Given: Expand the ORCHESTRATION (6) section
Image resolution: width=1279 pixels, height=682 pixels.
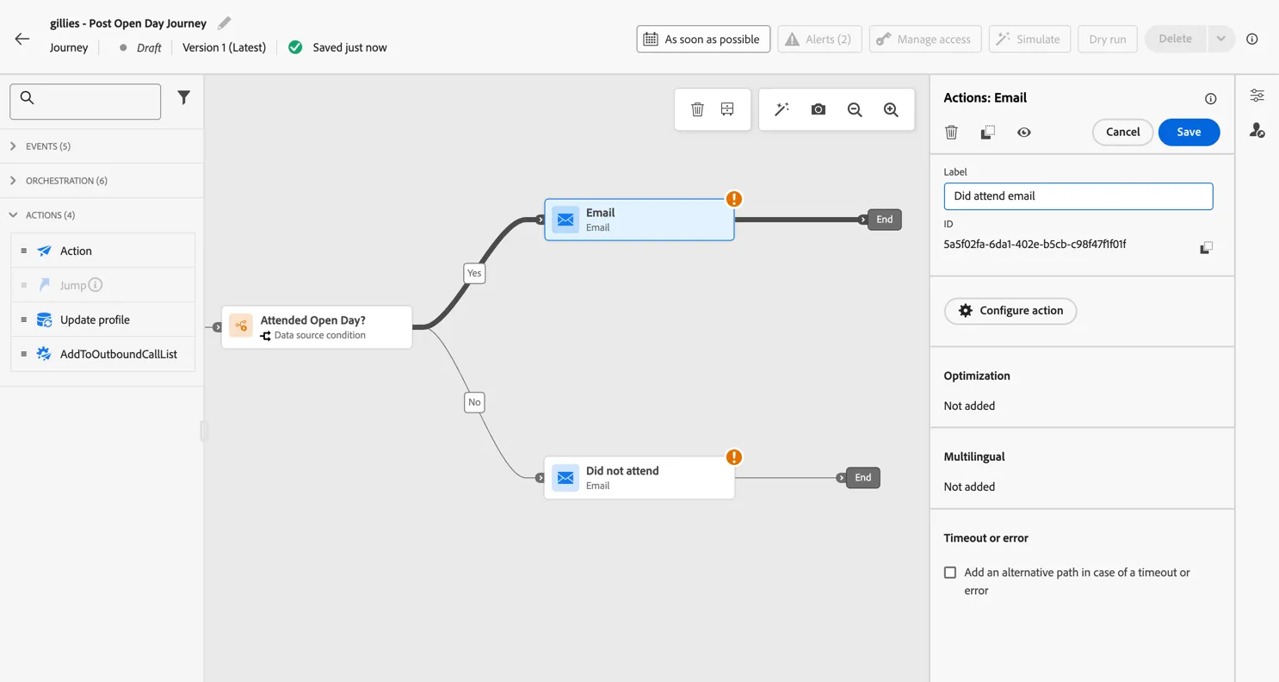Looking at the screenshot, I should [x=102, y=181].
